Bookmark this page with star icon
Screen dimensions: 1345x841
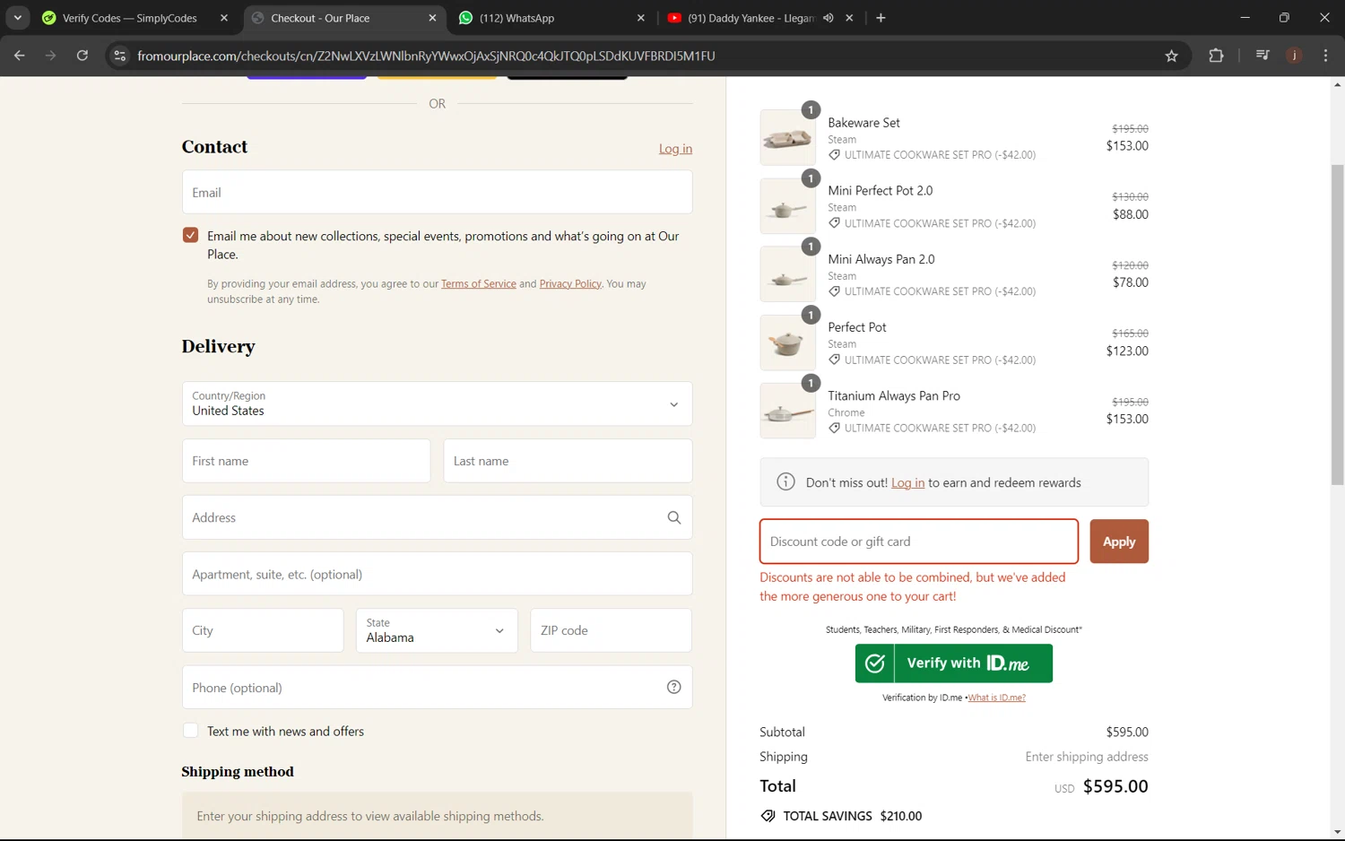coord(1171,56)
